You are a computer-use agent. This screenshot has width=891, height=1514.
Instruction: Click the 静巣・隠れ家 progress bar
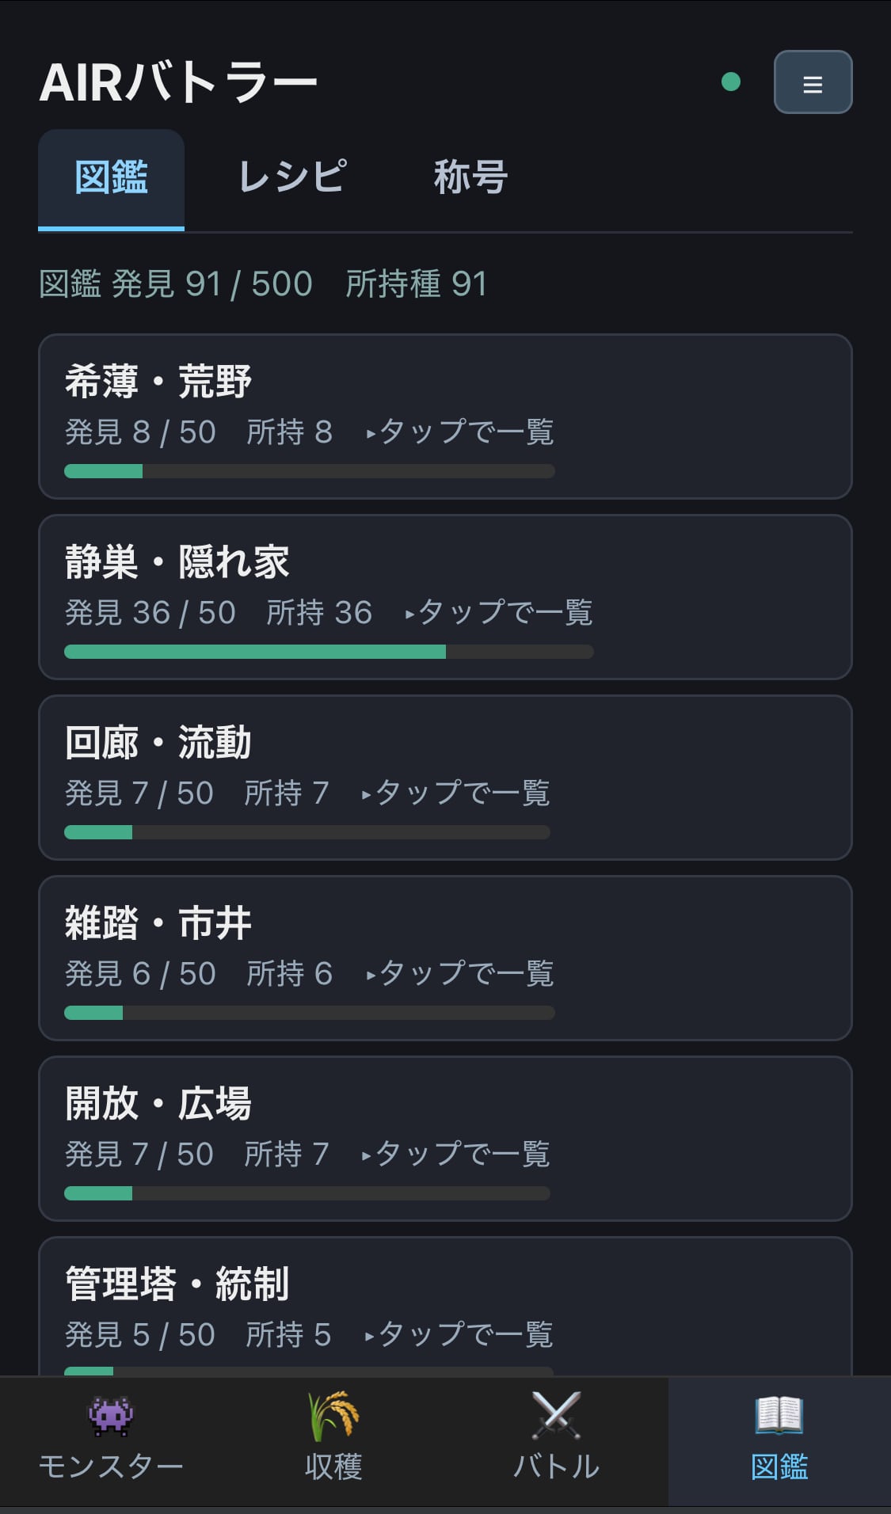pyautogui.click(x=329, y=652)
